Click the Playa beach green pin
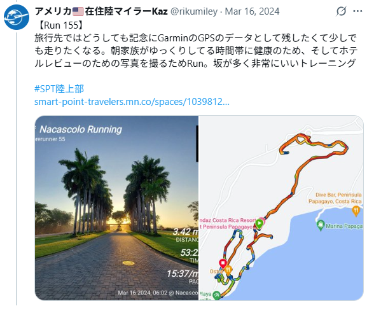This screenshot has height=327, width=374. point(216,295)
